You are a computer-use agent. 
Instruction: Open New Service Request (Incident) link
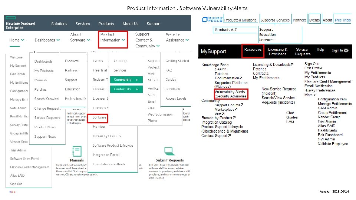click(278, 91)
